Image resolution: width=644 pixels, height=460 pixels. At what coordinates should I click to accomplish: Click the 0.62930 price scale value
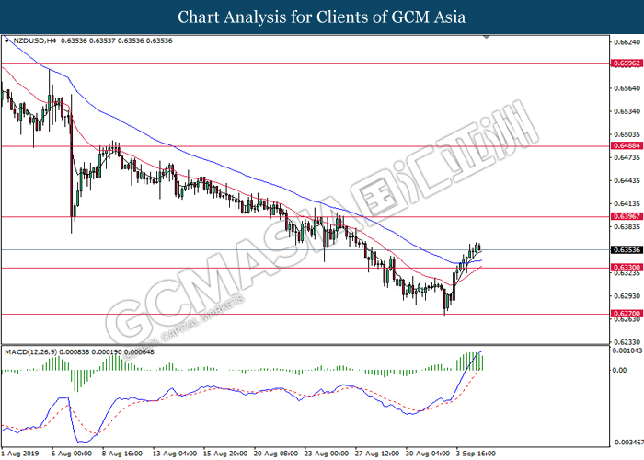[x=626, y=295]
